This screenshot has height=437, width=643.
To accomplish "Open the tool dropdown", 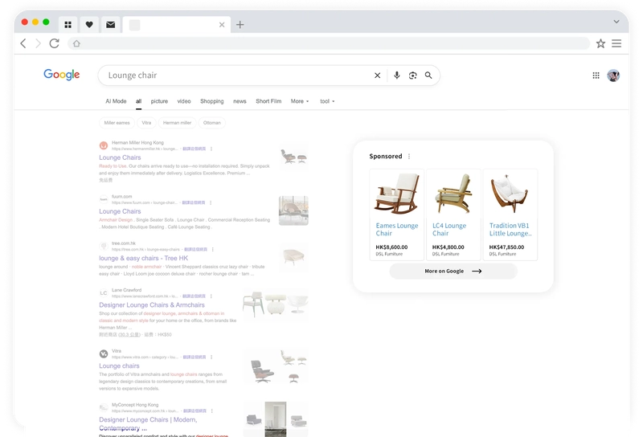I will point(327,101).
